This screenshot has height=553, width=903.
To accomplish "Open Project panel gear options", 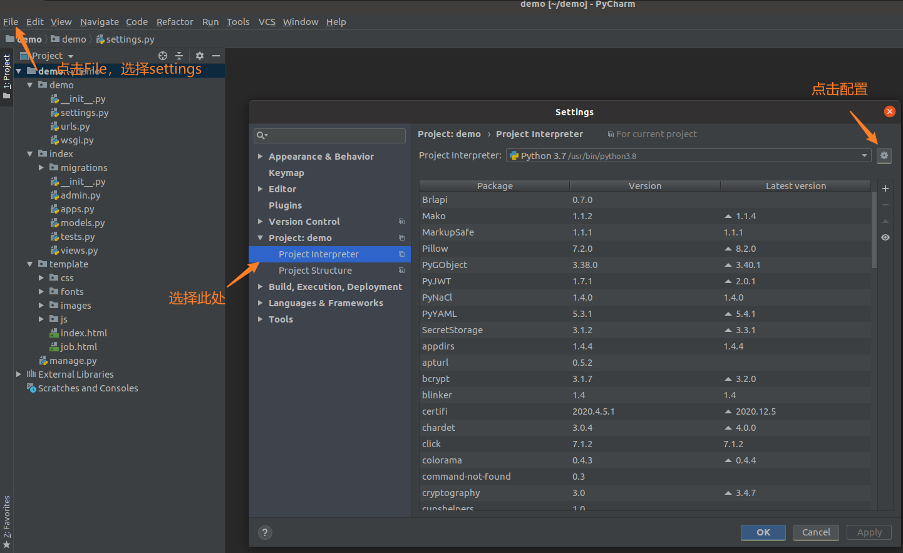I will point(200,56).
